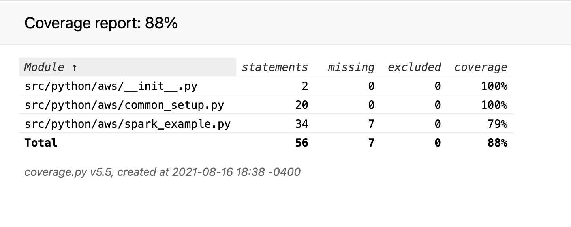Sort by coverage column header

coord(481,67)
